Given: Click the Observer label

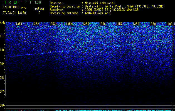Looking at the screenshot, I should 56,3.
